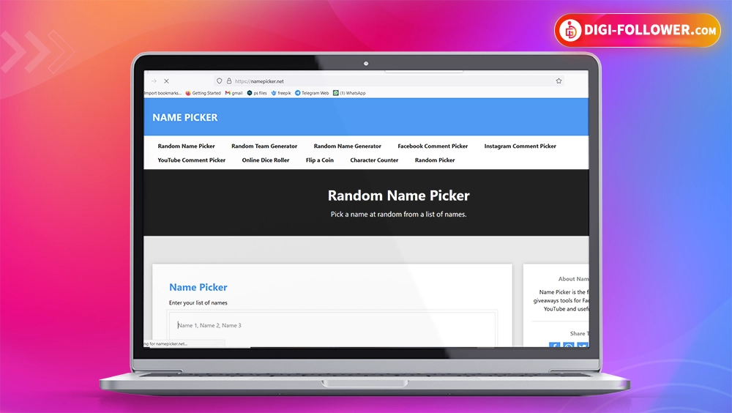Screen dimensions: 732x413
Task: Open the YouTube Comment Picker menu item
Action: tap(191, 160)
